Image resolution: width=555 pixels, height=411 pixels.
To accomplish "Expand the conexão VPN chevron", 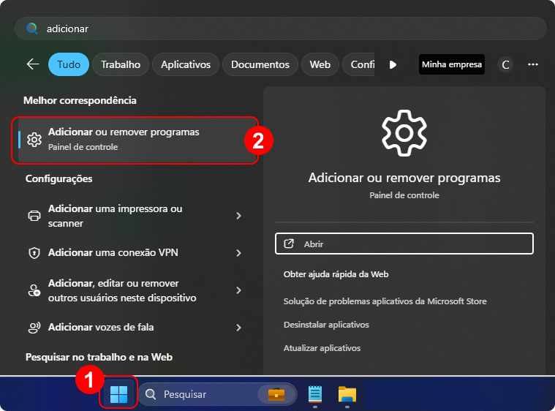I will 238,253.
